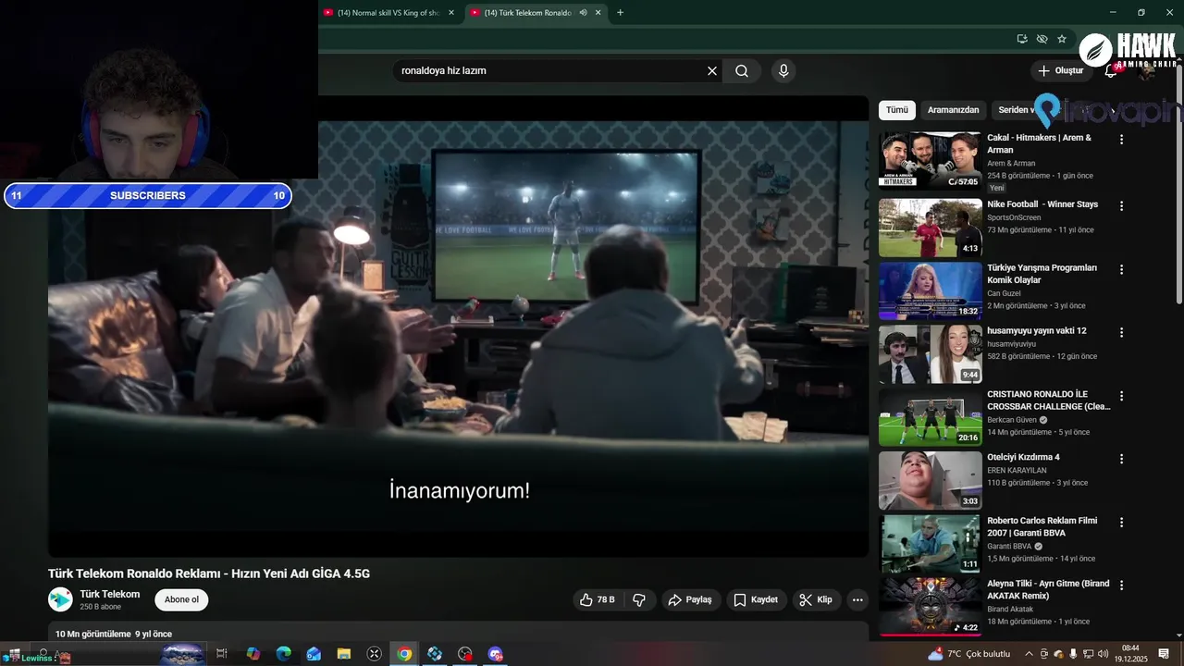Click the microphone icon in system tray
Viewport: 1184px width, 666px height.
point(1073,654)
